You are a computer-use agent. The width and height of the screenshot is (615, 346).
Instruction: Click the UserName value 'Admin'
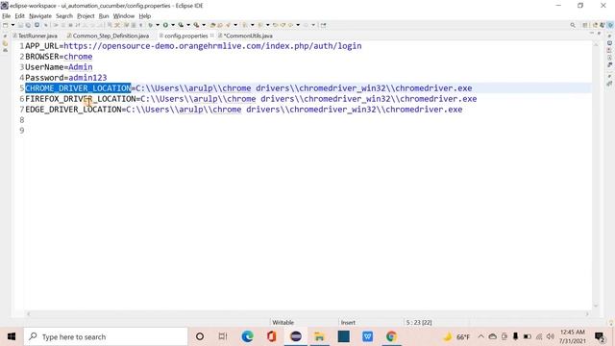pos(81,67)
